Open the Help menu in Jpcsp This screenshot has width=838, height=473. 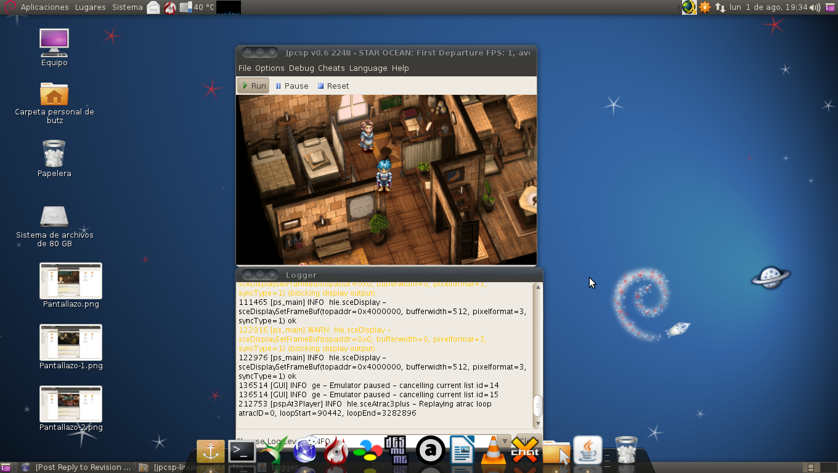coord(401,68)
